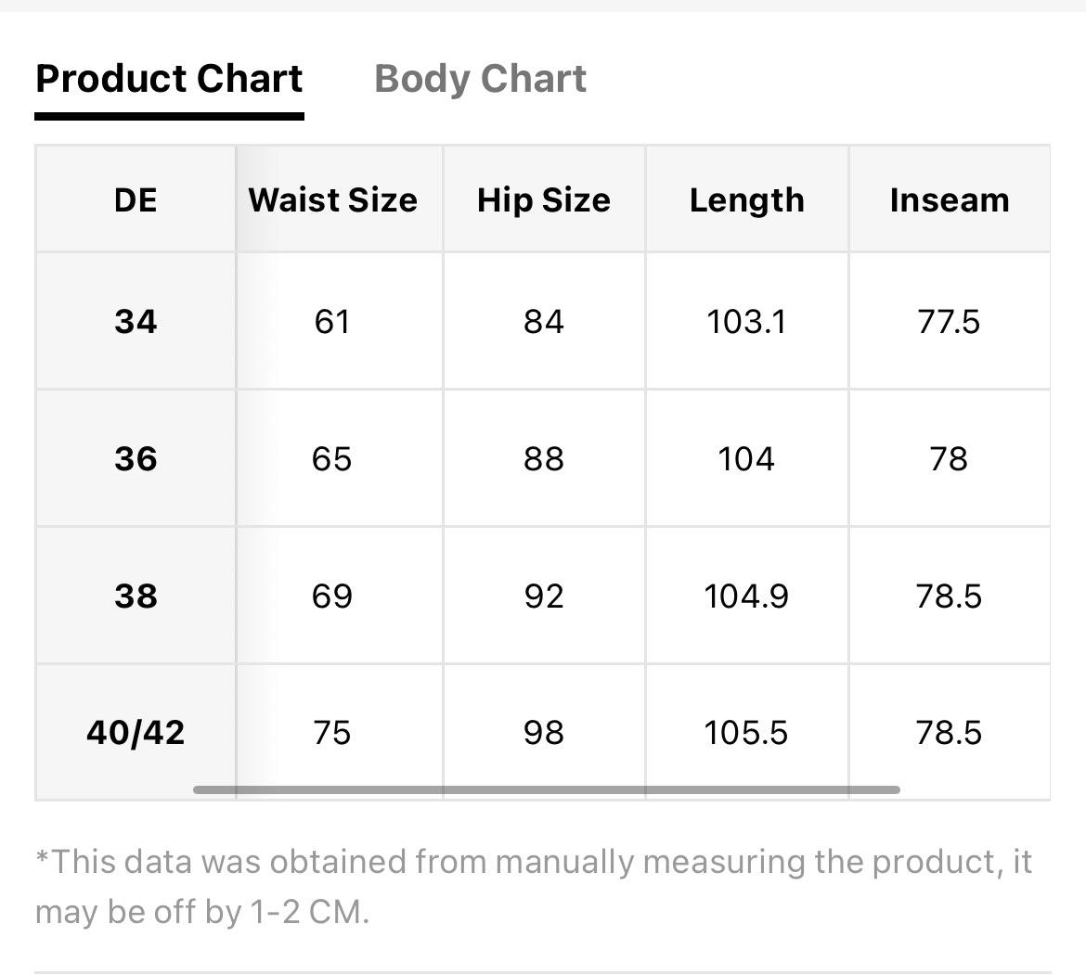Click the Inseam column header
This screenshot has height=975, width=1086.
[x=950, y=199]
